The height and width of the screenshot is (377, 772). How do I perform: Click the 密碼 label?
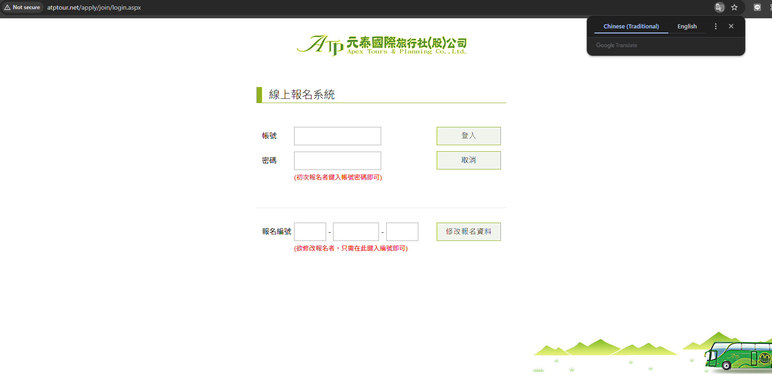click(269, 160)
